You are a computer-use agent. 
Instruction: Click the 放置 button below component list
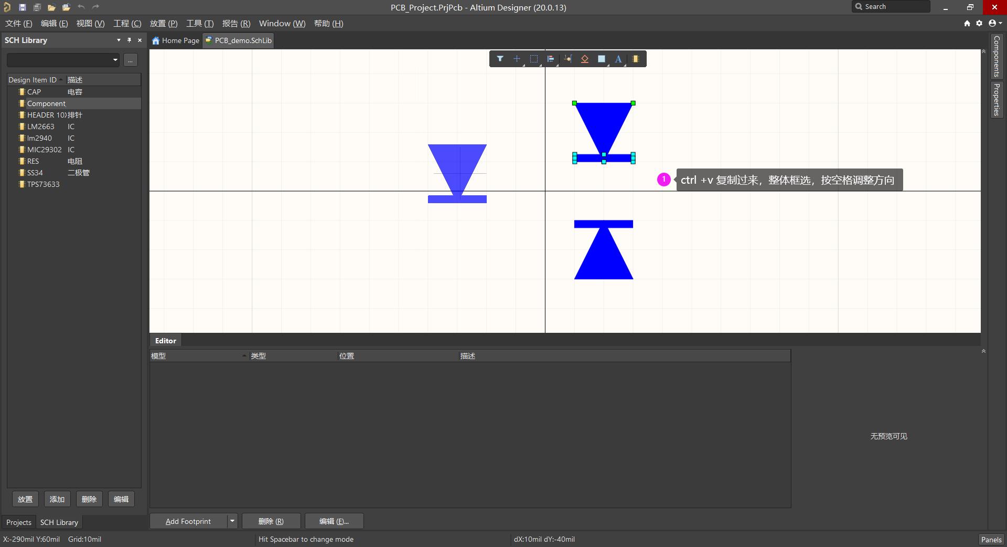(x=25, y=499)
